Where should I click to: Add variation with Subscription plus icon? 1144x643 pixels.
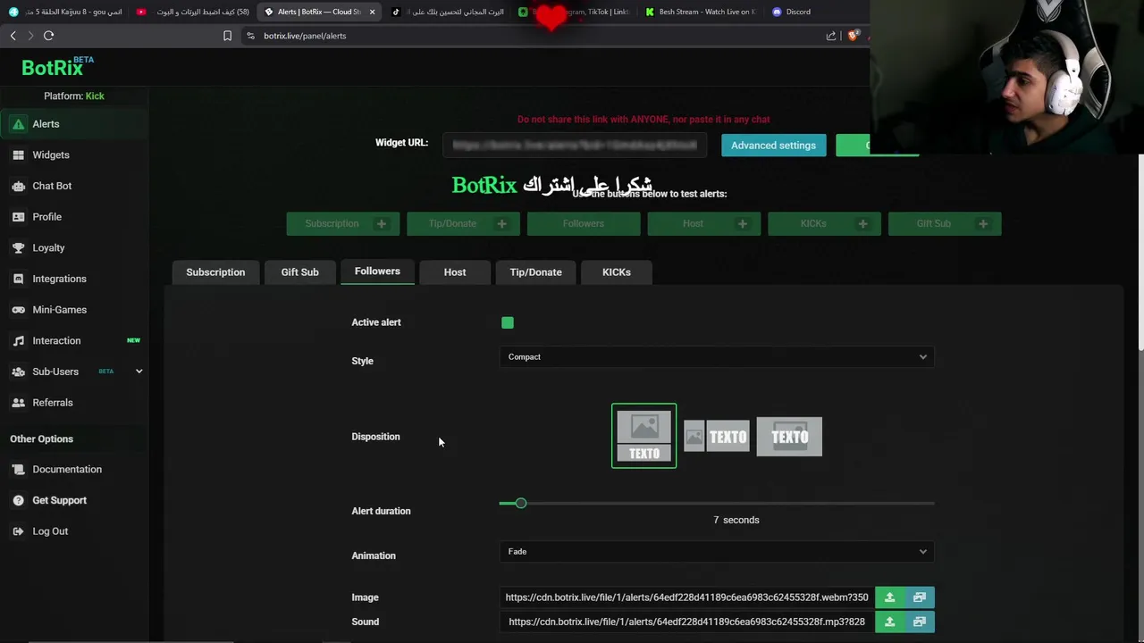click(x=382, y=224)
